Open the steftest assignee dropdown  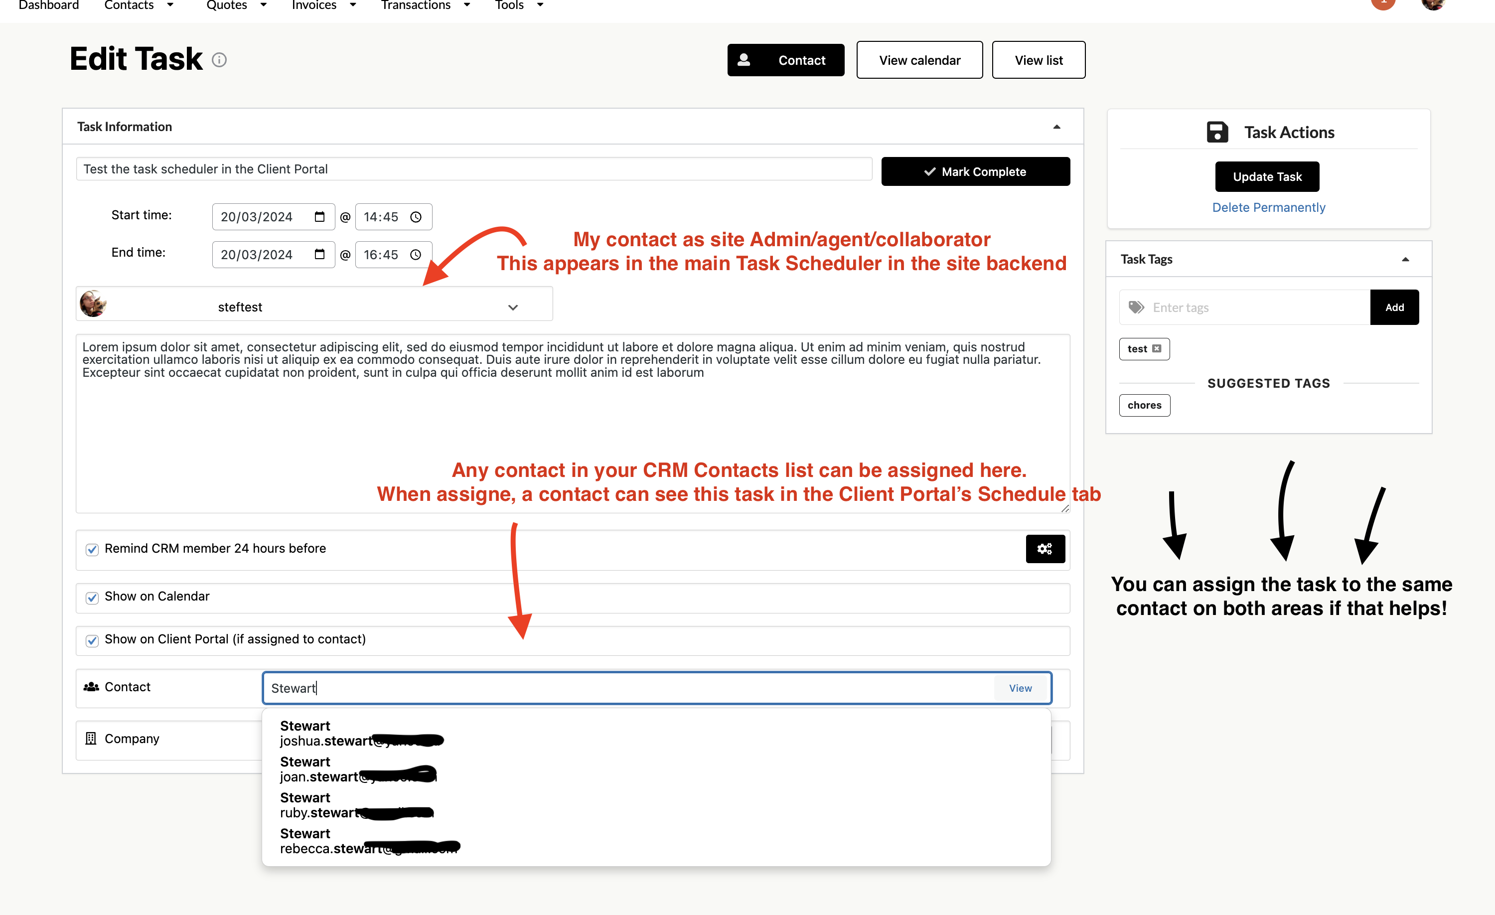(x=513, y=307)
